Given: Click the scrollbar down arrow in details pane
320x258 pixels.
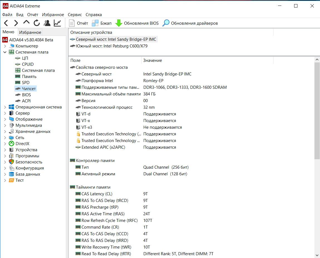Looking at the screenshot, I should 317,255.
